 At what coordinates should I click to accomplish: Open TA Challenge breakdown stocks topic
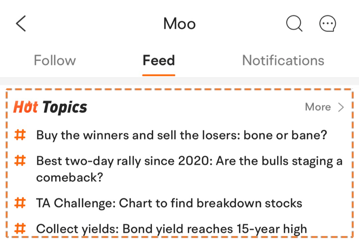169,203
